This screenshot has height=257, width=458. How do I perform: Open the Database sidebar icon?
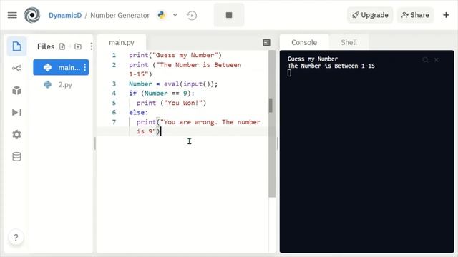tap(16, 156)
